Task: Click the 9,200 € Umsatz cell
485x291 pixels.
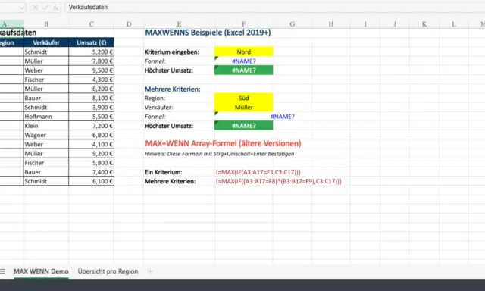Action: pyautogui.click(x=91, y=153)
